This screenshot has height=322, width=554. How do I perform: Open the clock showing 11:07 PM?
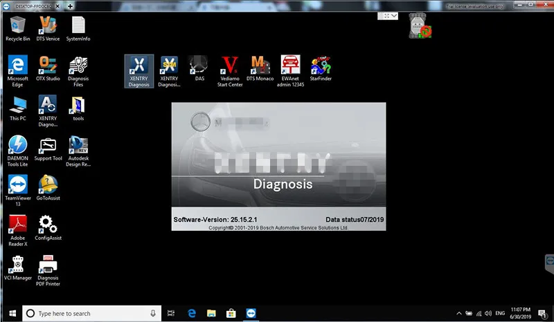coord(521,313)
